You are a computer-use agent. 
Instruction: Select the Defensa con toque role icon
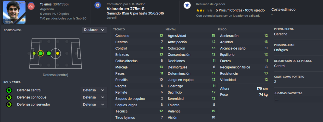click(9, 97)
